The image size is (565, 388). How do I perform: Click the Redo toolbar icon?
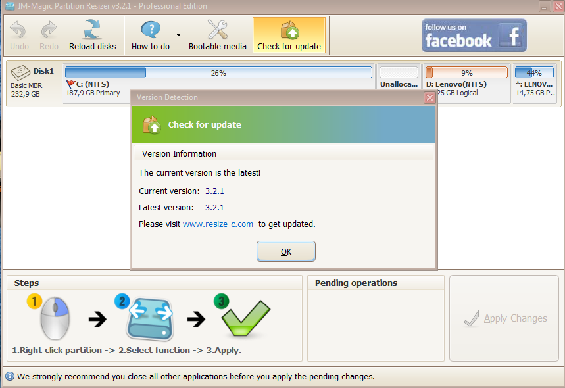(49, 36)
